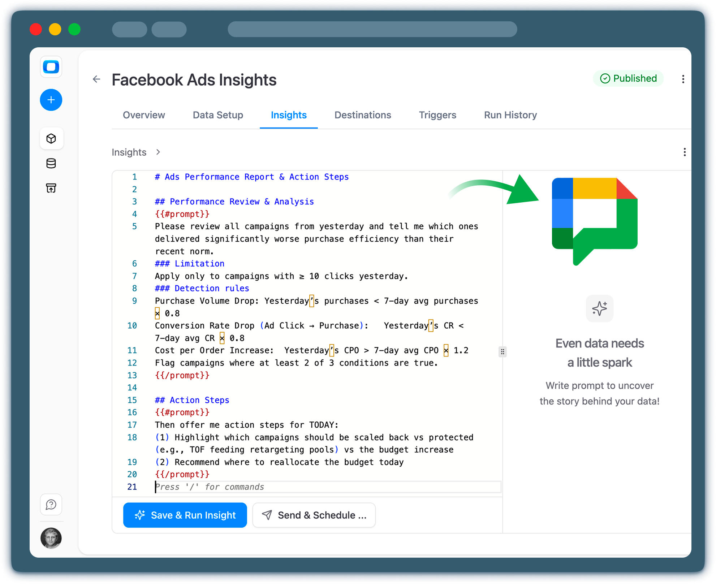Viewport: 716px width, 584px height.
Task: Click the workspace logo at sidebar top
Action: (x=51, y=67)
